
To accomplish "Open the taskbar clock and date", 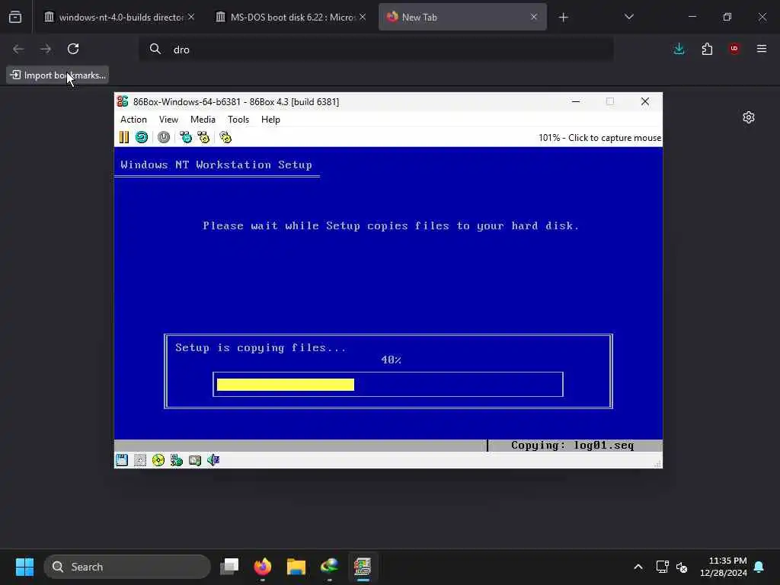I will (724, 567).
